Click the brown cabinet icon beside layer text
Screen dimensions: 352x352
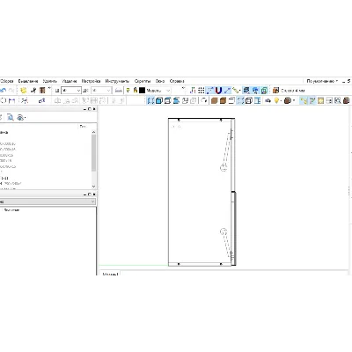(275, 91)
